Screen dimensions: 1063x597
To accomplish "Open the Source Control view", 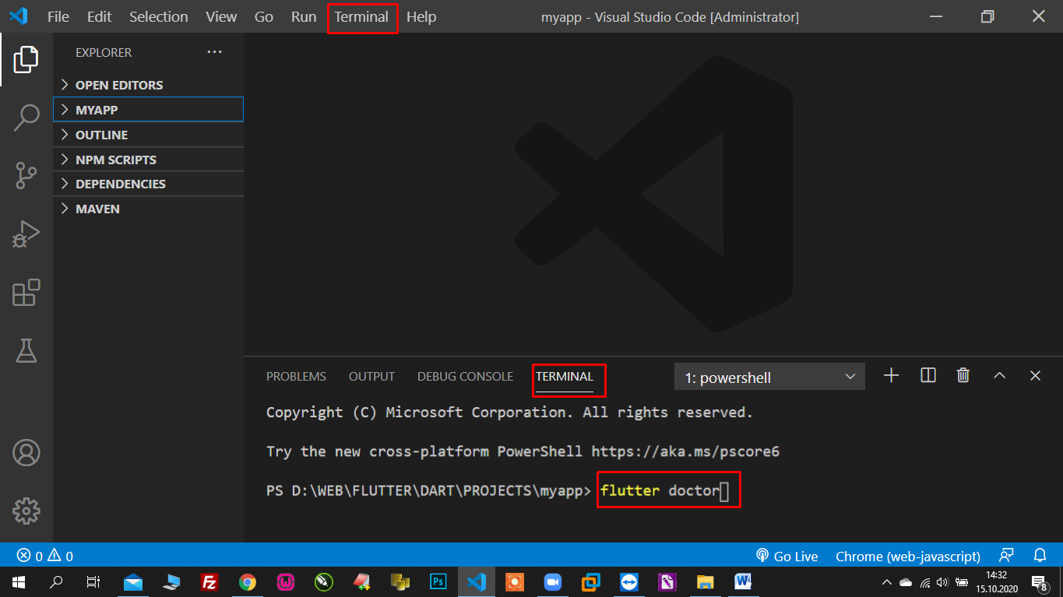I will tap(26, 176).
